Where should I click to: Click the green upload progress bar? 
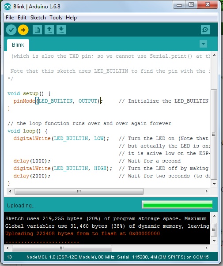[x=177, y=205]
